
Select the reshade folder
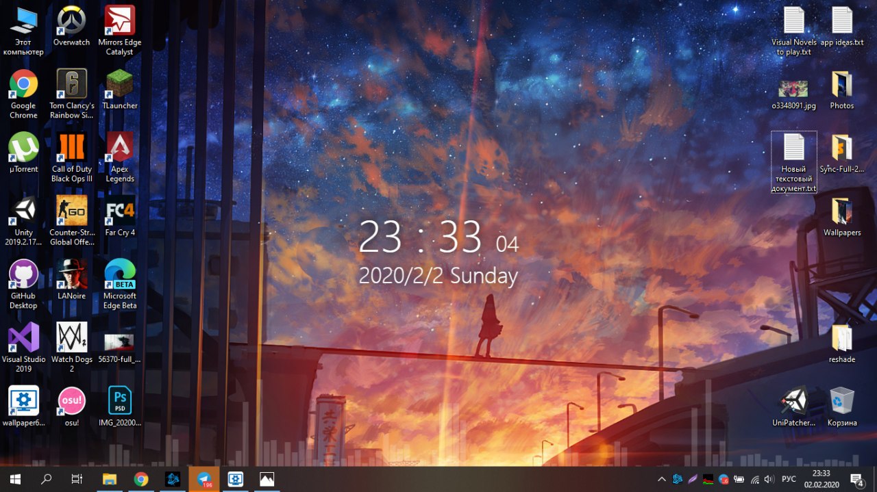point(841,344)
